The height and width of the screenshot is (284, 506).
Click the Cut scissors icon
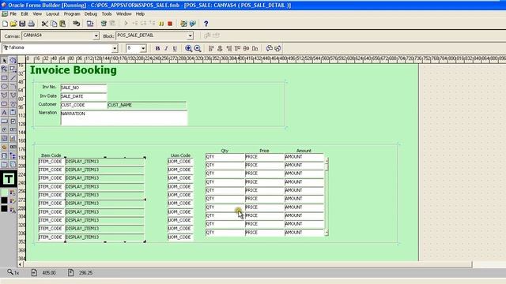tap(45, 24)
